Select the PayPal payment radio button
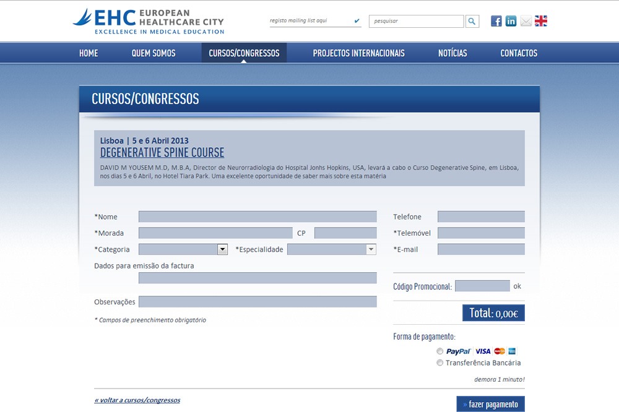 tap(439, 351)
